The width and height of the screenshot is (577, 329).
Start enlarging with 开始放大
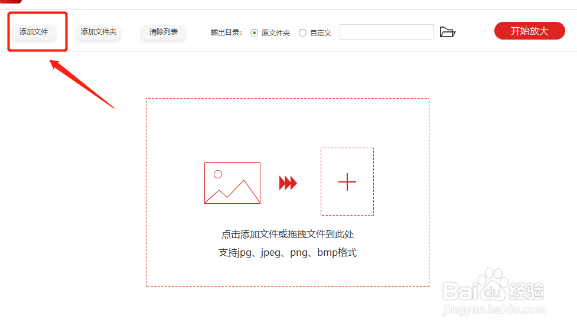click(530, 31)
